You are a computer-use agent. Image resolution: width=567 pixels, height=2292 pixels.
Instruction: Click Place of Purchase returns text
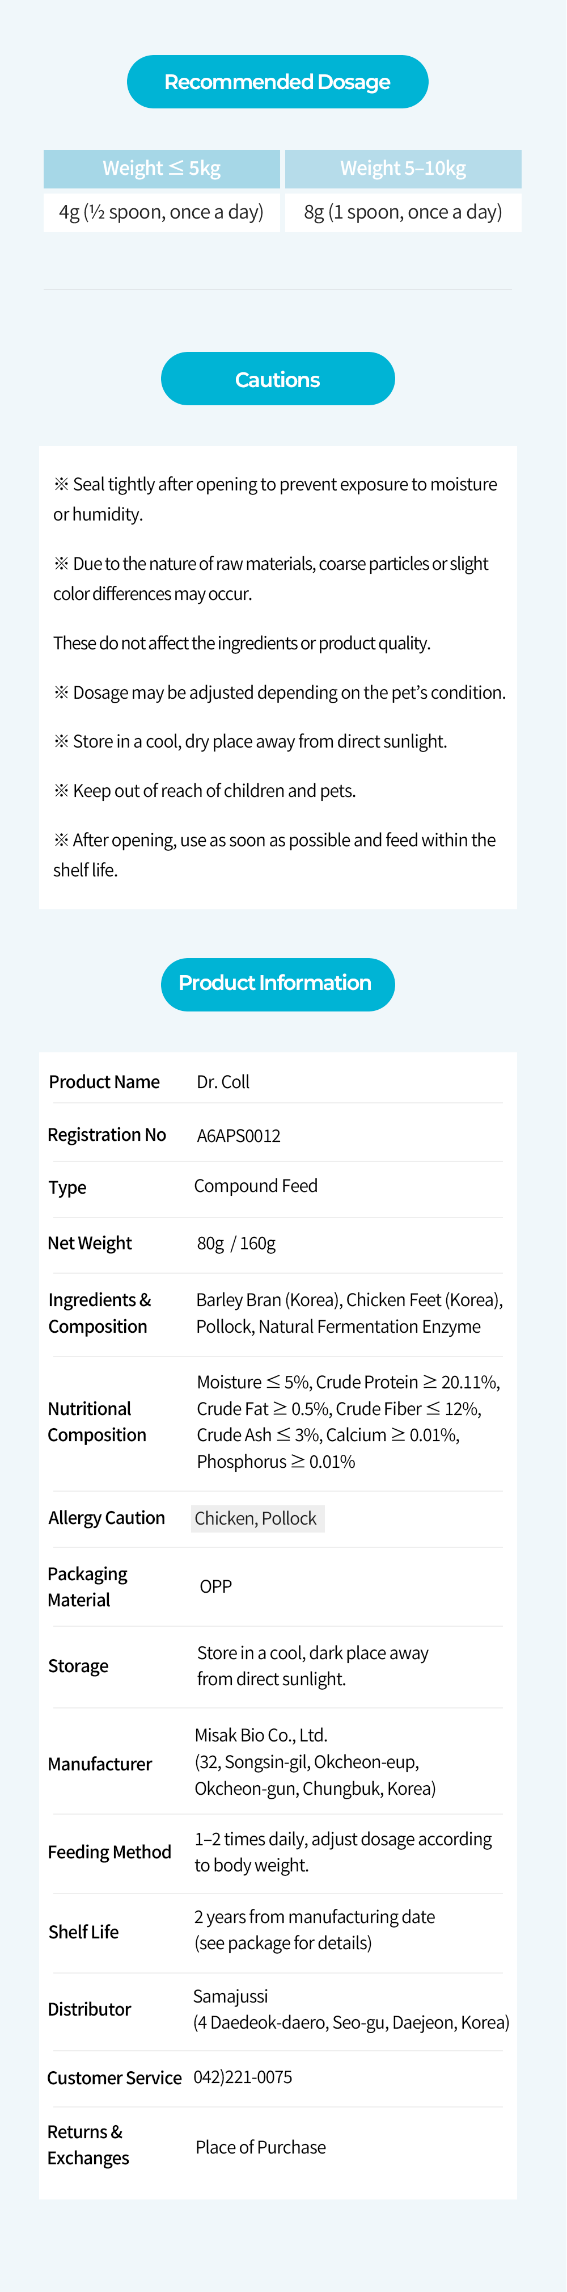point(260,2147)
